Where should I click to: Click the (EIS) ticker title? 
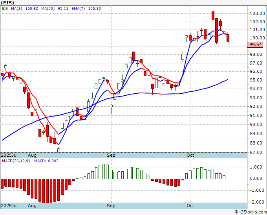click(7, 3)
